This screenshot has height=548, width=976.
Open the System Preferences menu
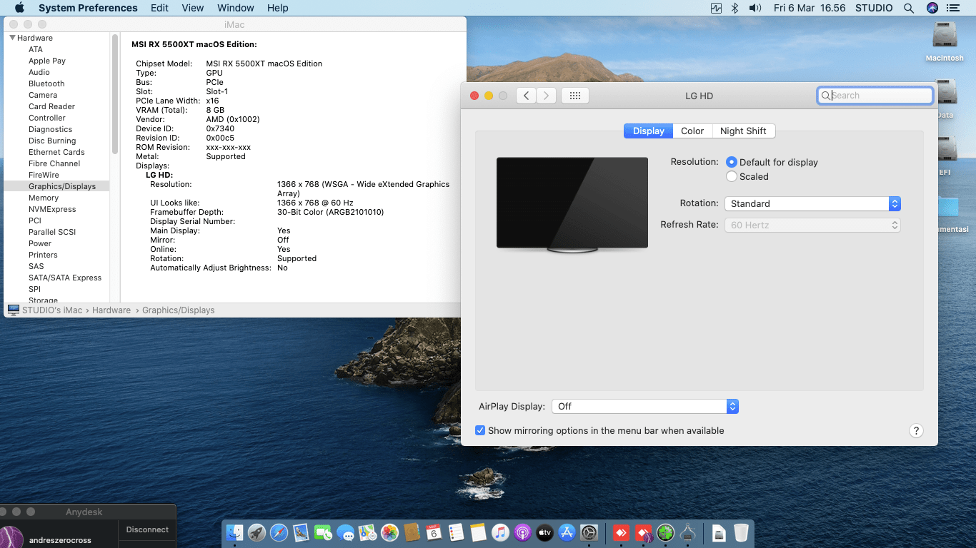coord(88,8)
